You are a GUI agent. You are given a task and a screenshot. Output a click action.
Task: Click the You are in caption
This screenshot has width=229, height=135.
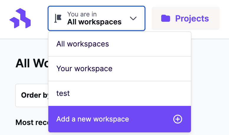pos(82,14)
